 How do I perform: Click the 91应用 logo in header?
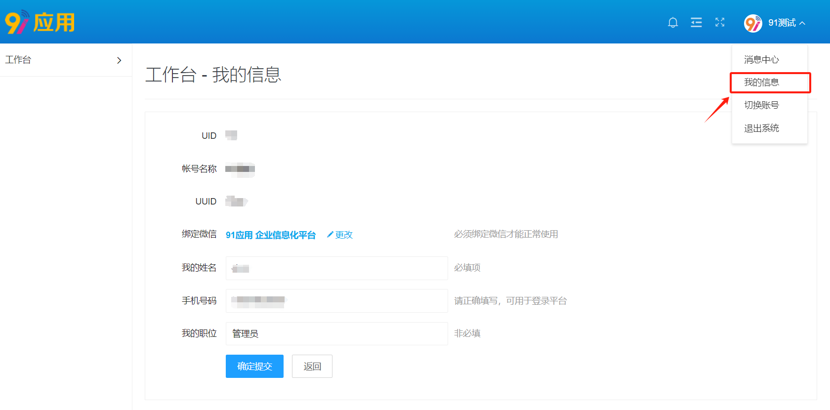[x=40, y=22]
